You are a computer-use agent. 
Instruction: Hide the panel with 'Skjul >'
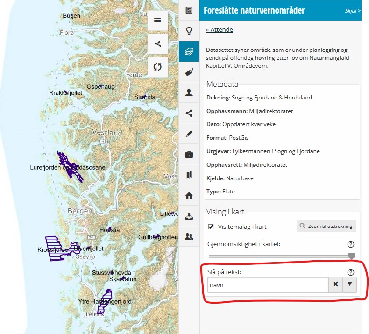coord(352,10)
